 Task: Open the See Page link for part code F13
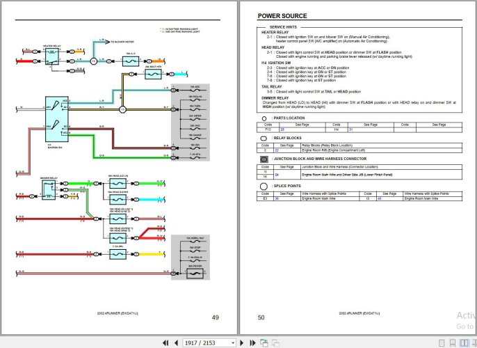pyautogui.click(x=282, y=129)
